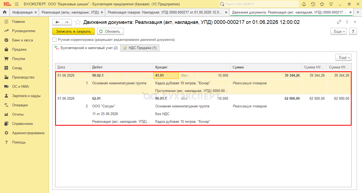Open the service settings menu icon

click(331, 4)
